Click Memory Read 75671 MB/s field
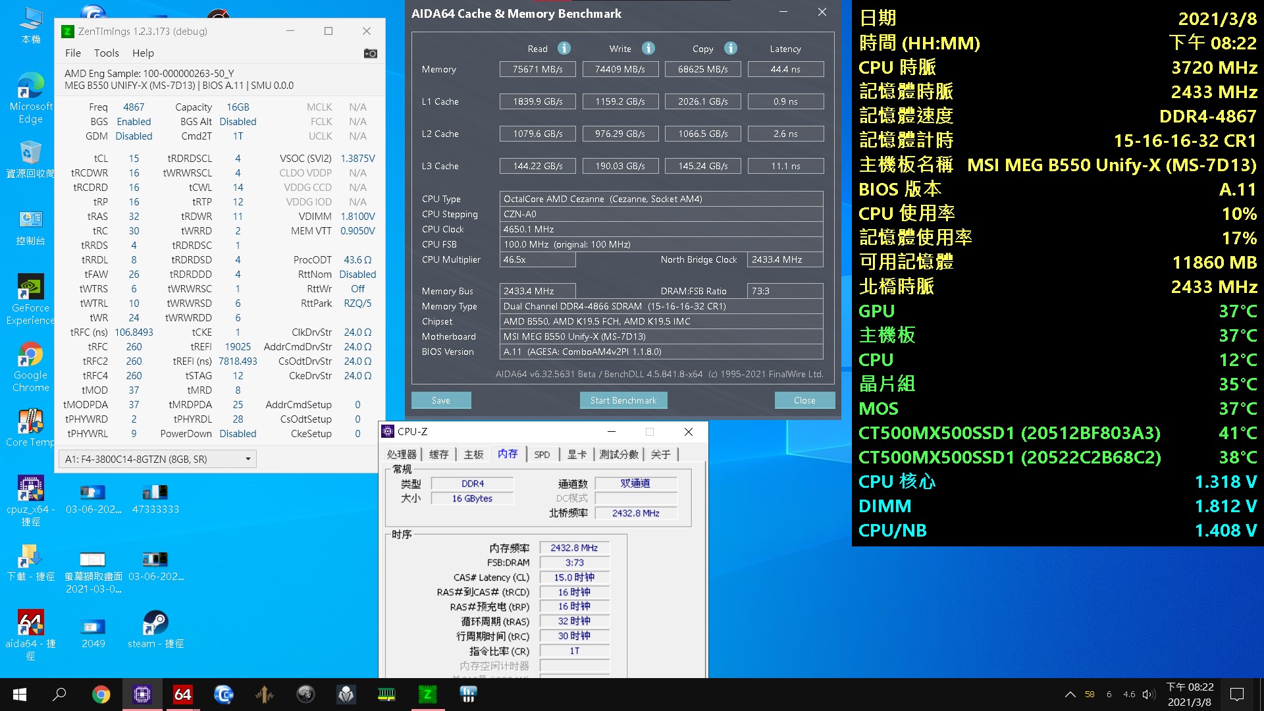This screenshot has height=711, width=1264. click(538, 69)
